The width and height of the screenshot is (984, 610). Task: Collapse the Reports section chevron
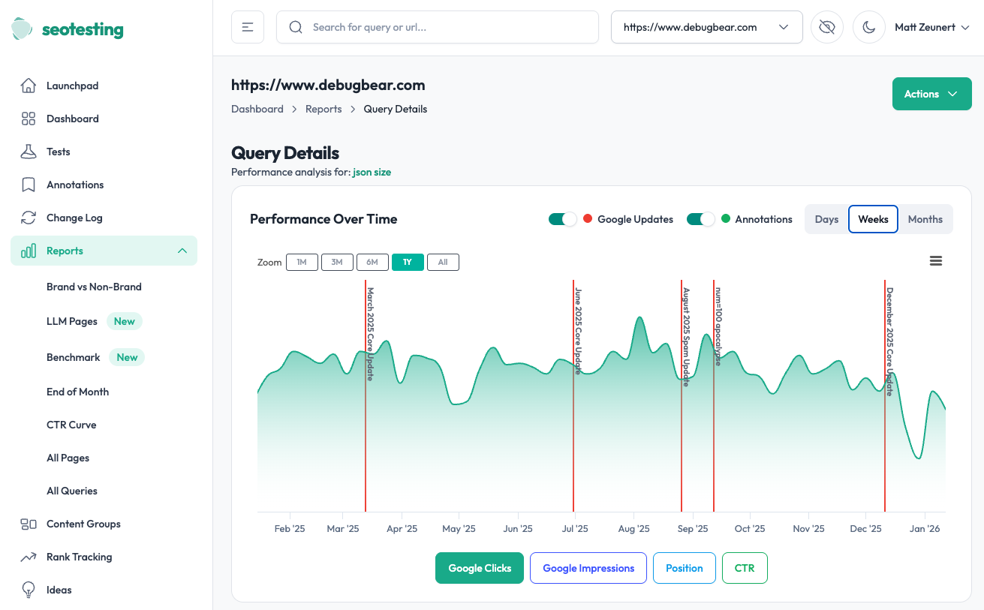pyautogui.click(x=182, y=251)
